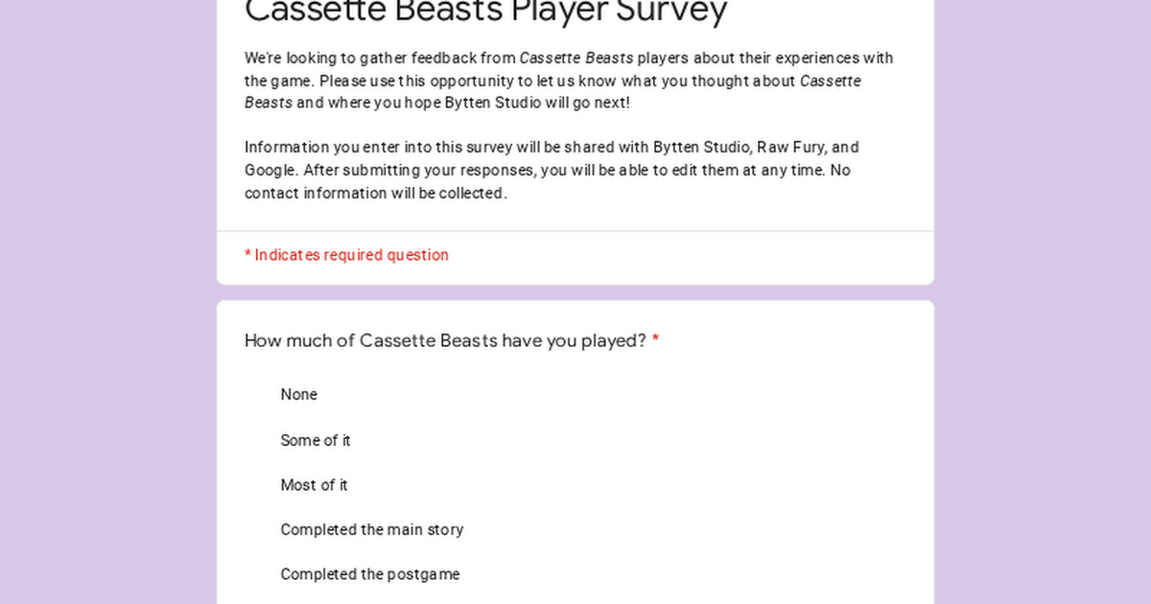Click the purple background left of the form
Screen dimensions: 1151x604
(x=107, y=302)
